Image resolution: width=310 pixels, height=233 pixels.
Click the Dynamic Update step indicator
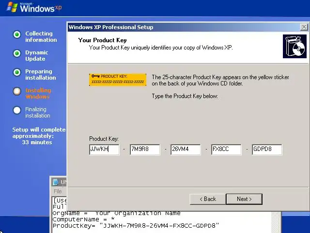pyautogui.click(x=17, y=53)
